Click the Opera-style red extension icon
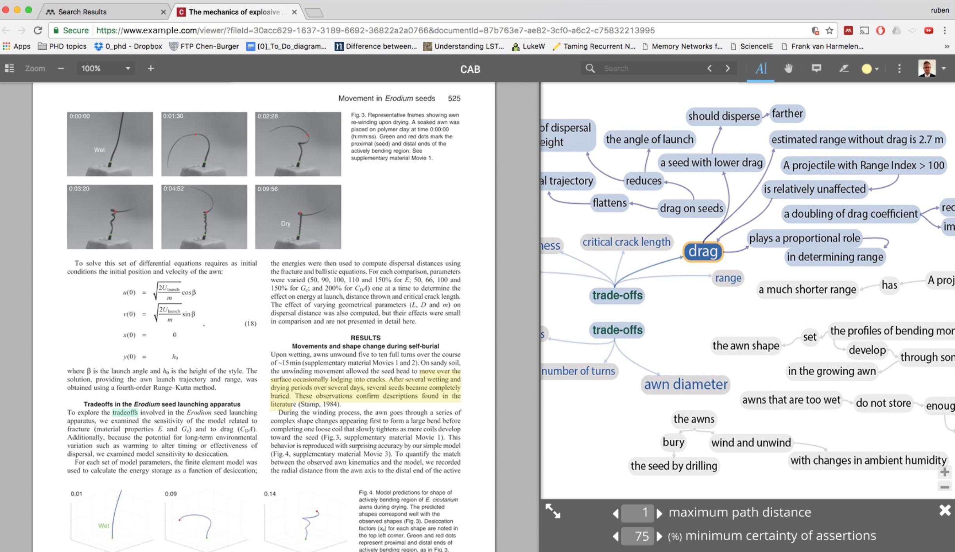Viewport: 955px width, 552px height. pos(880,30)
